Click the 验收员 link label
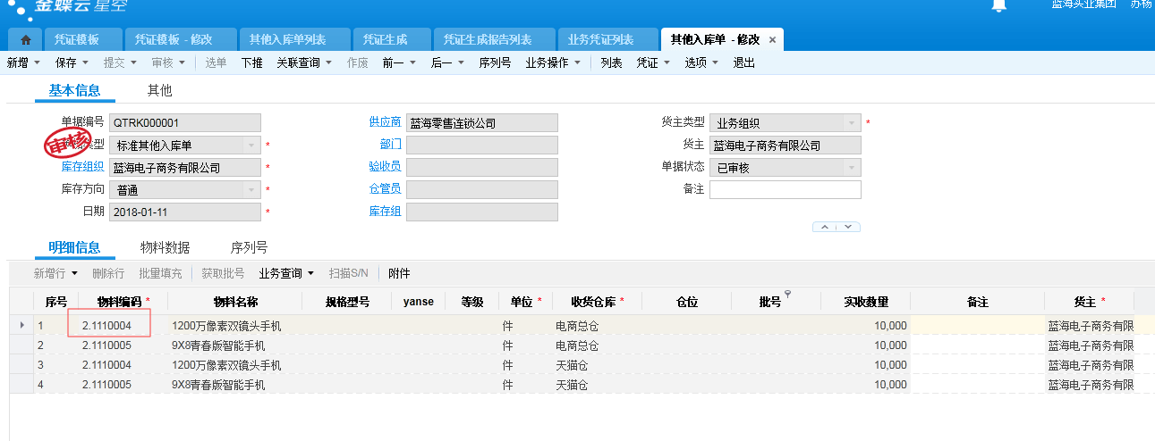Image resolution: width=1155 pixels, height=441 pixels. 385,167
